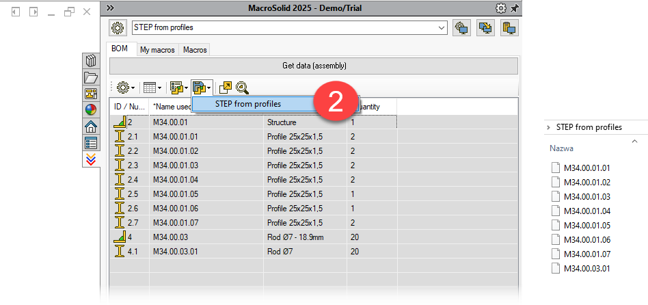Expand the breadcrumb chevron before STEP from profiles

point(548,127)
